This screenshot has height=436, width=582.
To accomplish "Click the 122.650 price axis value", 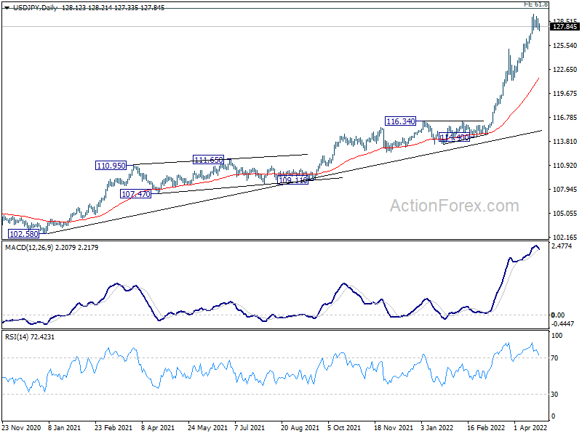I will pos(565,70).
